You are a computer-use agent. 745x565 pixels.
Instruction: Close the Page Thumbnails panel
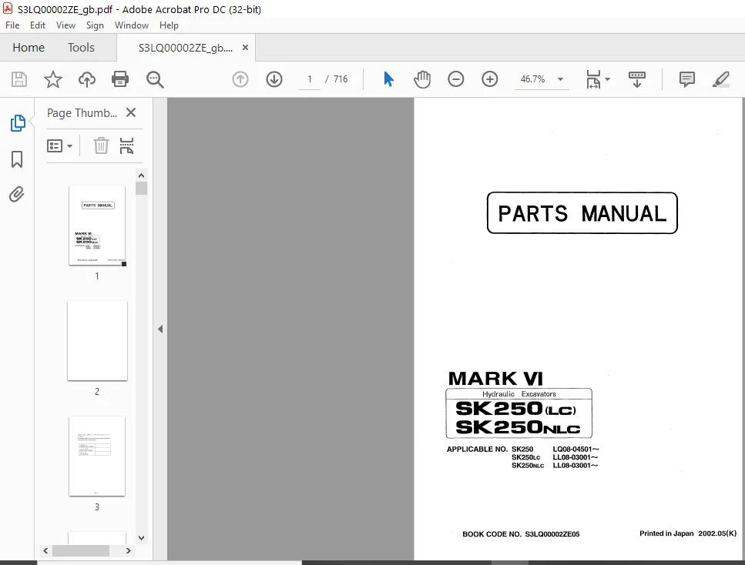tap(131, 112)
